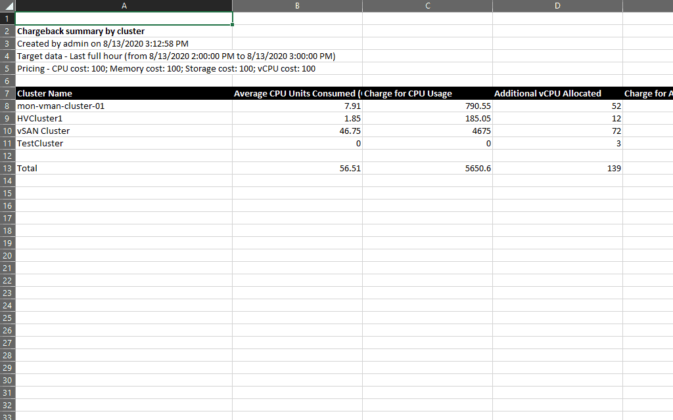Select column A header

(124, 6)
